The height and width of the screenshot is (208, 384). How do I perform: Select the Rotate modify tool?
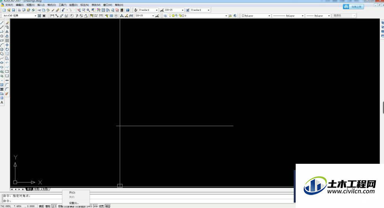coord(7,49)
